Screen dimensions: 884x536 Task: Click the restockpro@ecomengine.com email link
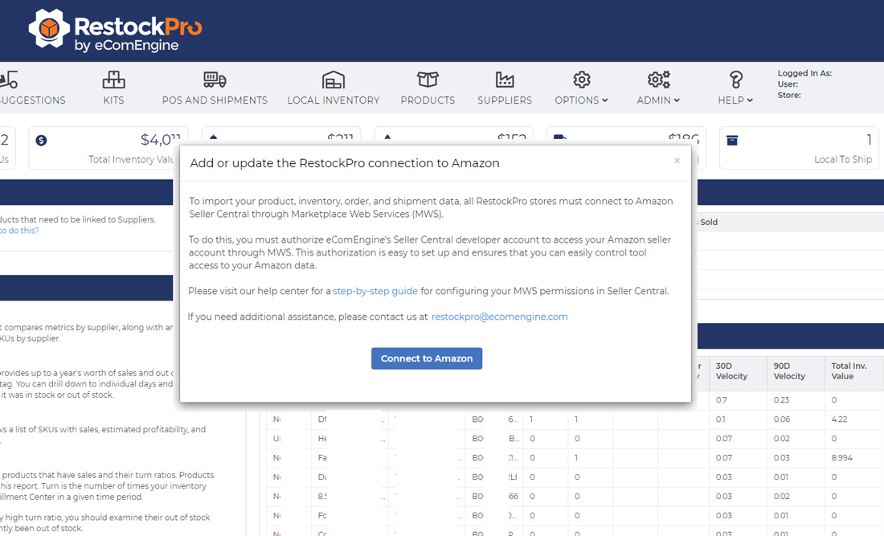pos(499,317)
